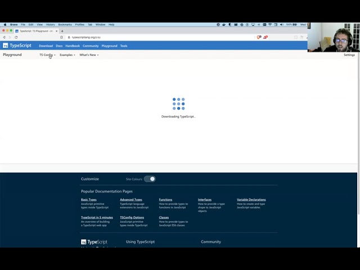Expand the TS Config dropdown
Image resolution: width=360 pixels, height=270 pixels.
pyautogui.click(x=47, y=55)
